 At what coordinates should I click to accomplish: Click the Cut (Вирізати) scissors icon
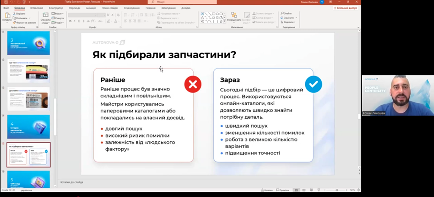click(14, 14)
